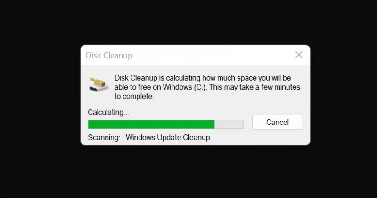Click the "Calculating..." status label
The width and height of the screenshot is (377, 198).
[x=108, y=112]
